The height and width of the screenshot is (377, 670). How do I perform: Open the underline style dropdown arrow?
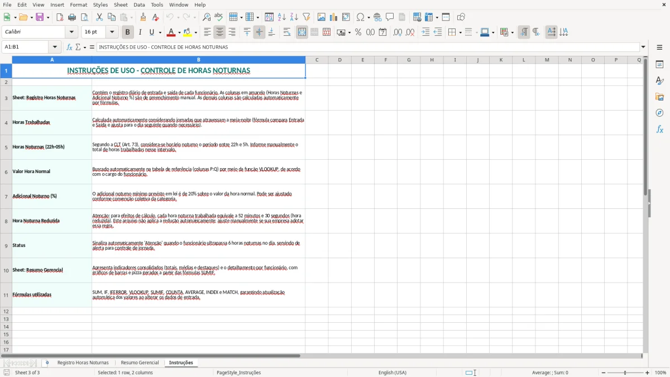pos(160,32)
